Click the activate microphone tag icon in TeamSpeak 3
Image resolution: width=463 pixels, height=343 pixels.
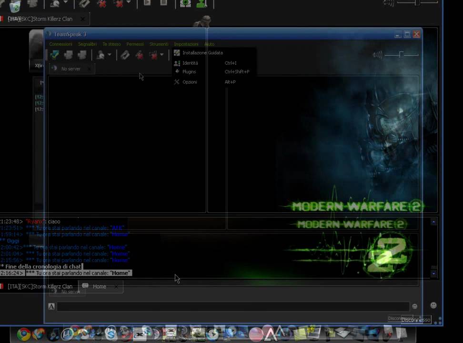tap(125, 55)
